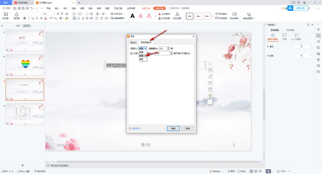Click the clear formatting eraser icon
This screenshot has width=322, height=174.
tap(66, 14)
